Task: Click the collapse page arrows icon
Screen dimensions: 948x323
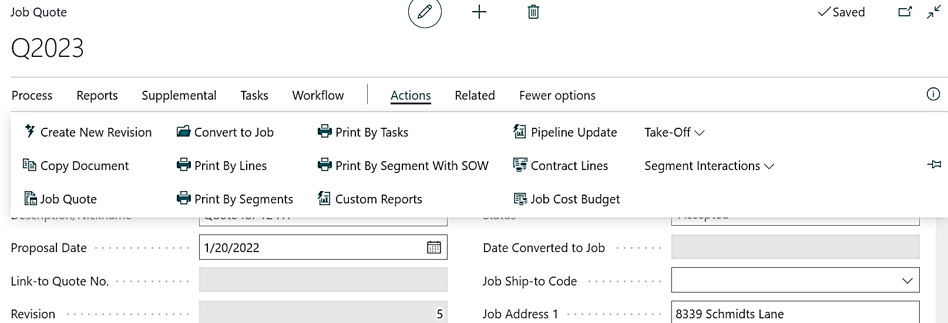Action: coord(933,12)
